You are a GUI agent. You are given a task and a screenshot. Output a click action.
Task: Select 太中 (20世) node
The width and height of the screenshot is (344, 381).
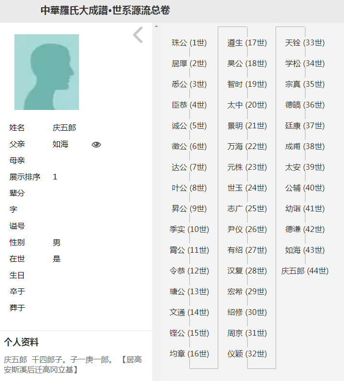tap(247, 105)
